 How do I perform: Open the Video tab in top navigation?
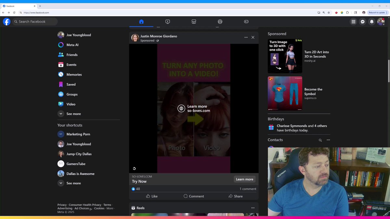[167, 21]
